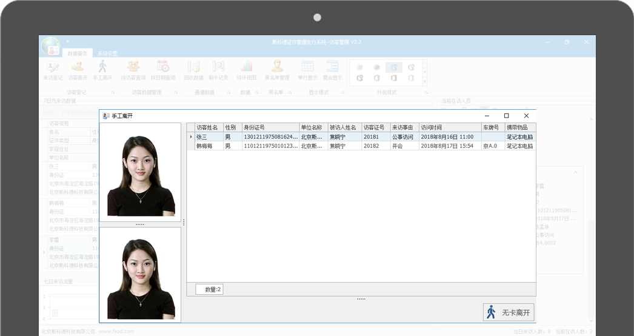This screenshot has height=336, width=634.
Task: Open 按访客查询 in the main window ribbon
Action: click(133, 70)
